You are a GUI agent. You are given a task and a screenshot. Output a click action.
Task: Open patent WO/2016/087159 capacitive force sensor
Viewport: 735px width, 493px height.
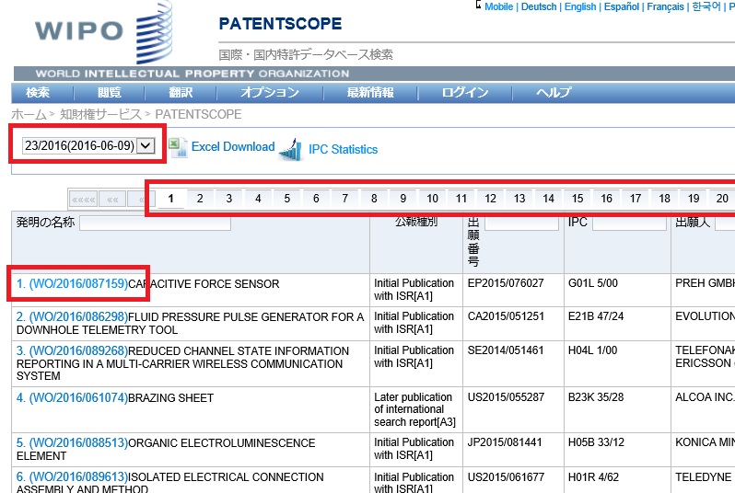pyautogui.click(x=72, y=283)
